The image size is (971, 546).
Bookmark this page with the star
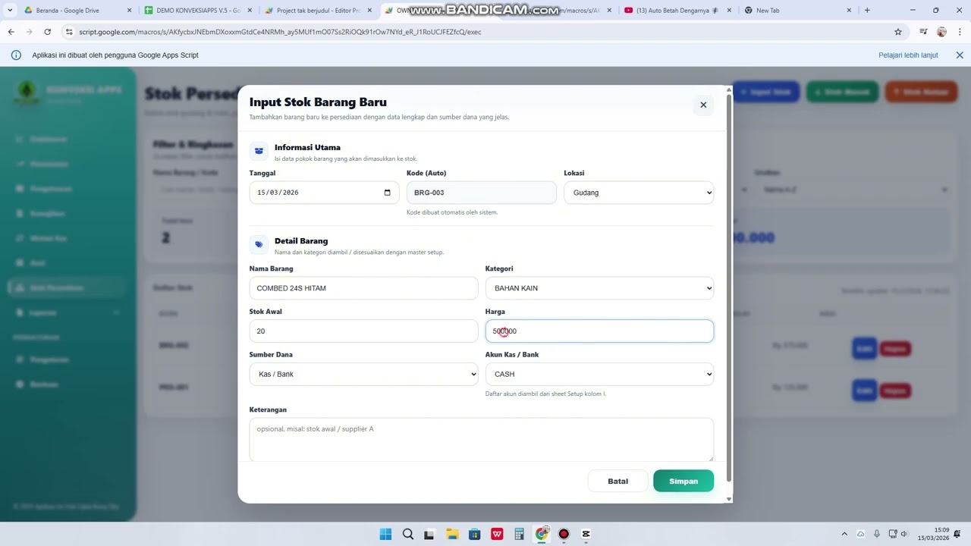[898, 32]
